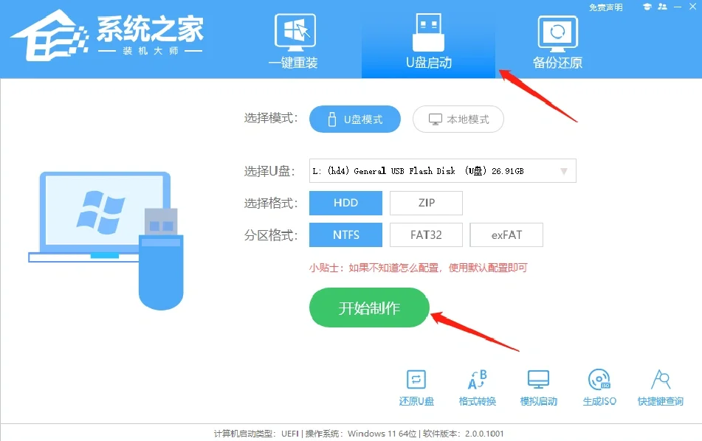Choose HDD format option

(x=345, y=203)
